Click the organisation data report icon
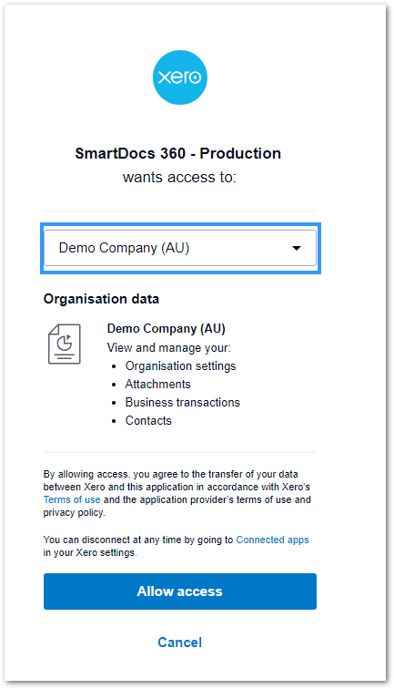 click(x=65, y=344)
